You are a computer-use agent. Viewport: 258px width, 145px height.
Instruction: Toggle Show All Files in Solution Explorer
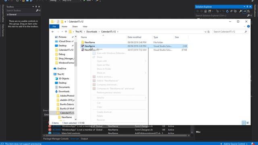click(x=235, y=11)
